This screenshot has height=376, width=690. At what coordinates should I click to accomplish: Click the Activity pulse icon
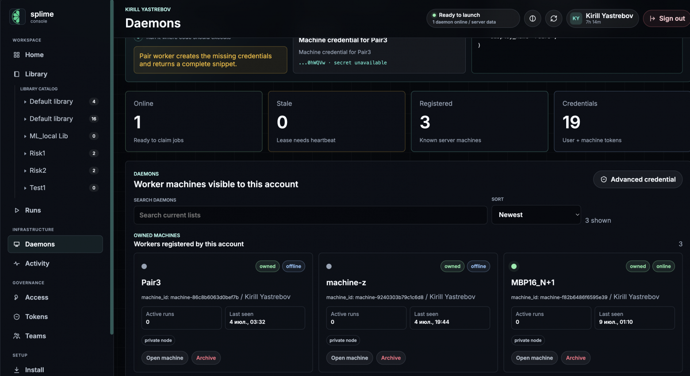[17, 264]
